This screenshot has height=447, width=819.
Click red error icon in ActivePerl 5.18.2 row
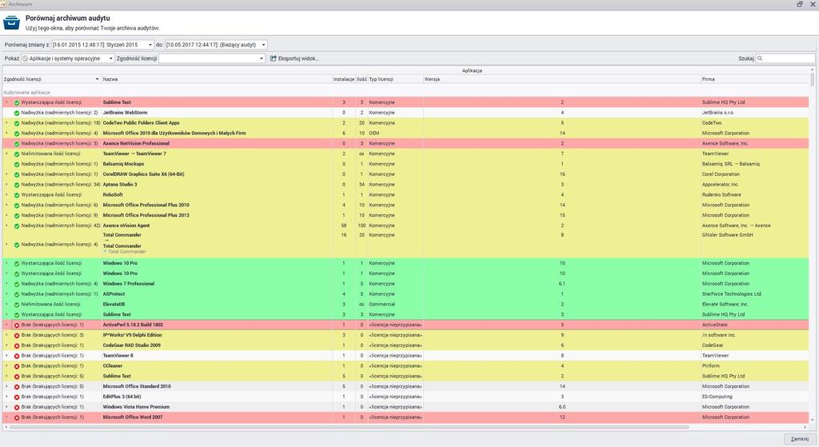[x=17, y=325]
